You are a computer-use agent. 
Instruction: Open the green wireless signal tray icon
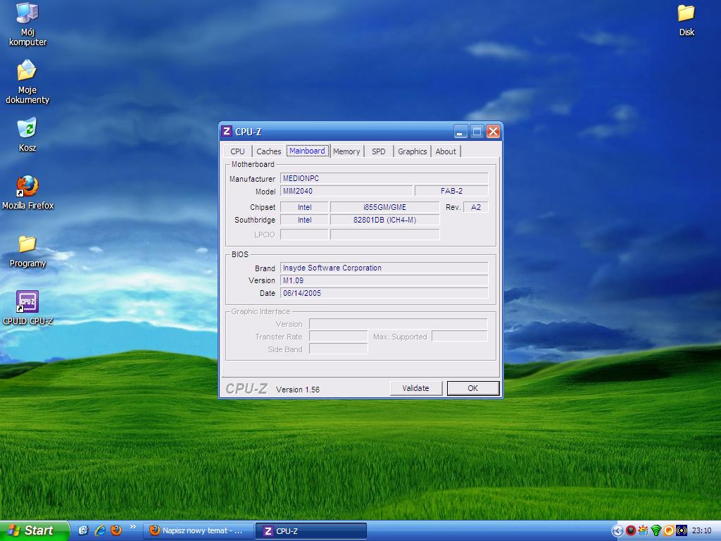click(x=656, y=531)
